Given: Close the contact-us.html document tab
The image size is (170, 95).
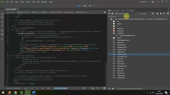Looking at the screenshot, I should tap(18, 9).
